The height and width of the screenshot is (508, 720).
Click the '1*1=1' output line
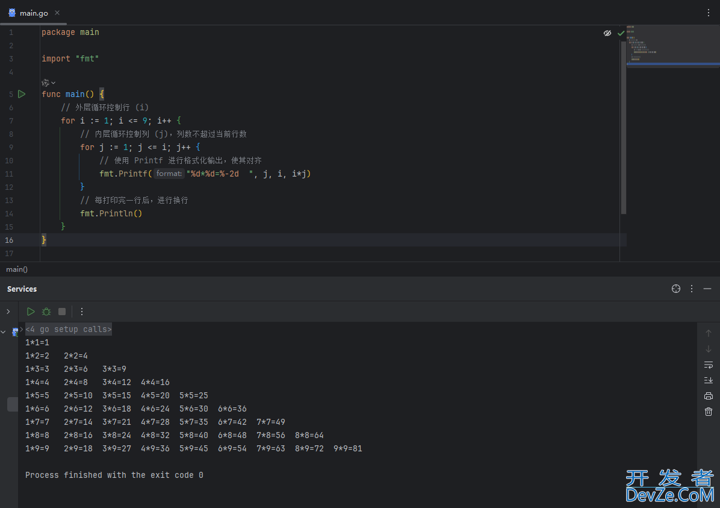pyautogui.click(x=37, y=342)
